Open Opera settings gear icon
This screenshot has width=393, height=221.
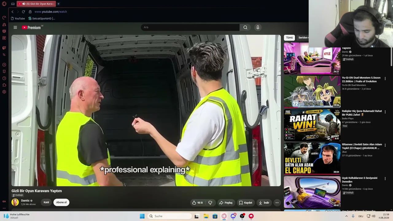pos(4,92)
